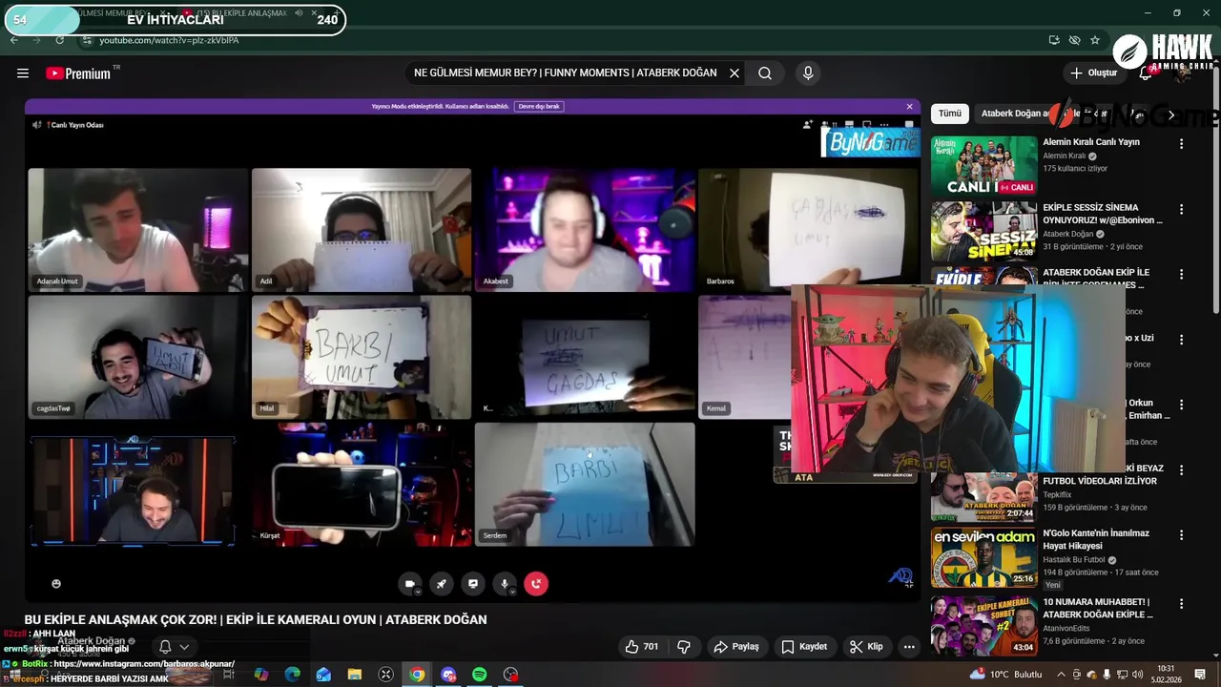Click the video title BU EKİPLE ANLAŞMAK ÇOK ZOR

(x=256, y=619)
